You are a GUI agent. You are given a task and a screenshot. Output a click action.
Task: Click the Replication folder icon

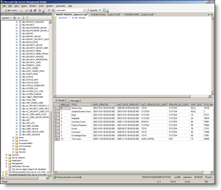click(10, 160)
